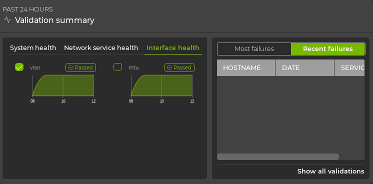Click the Validation summary pulse icon
This screenshot has height=184, width=373.
(x=7, y=20)
